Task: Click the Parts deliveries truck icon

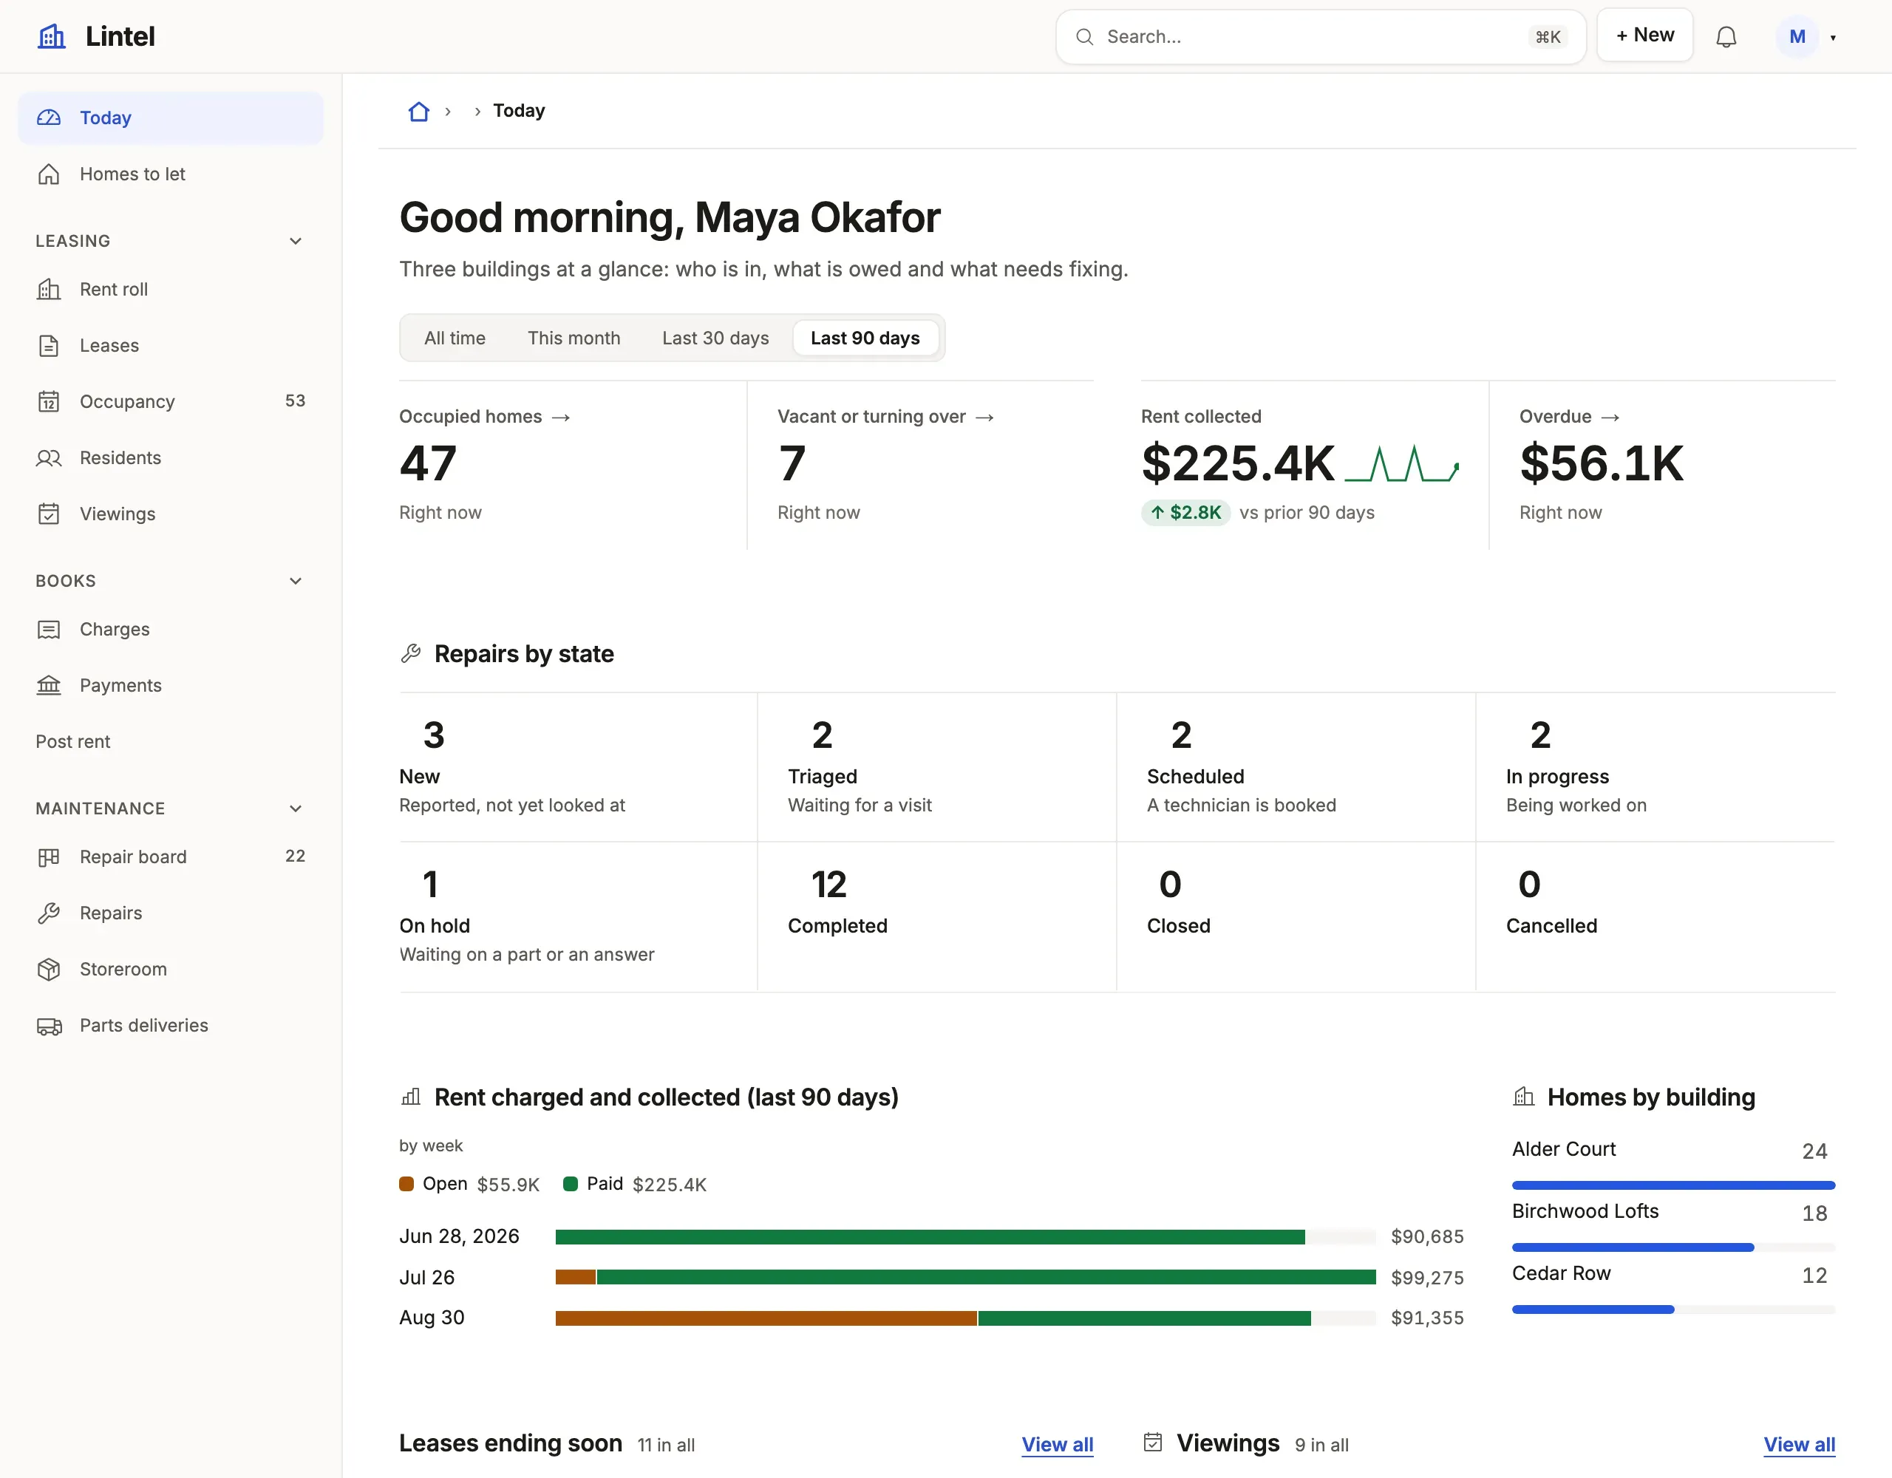Action: point(50,1026)
